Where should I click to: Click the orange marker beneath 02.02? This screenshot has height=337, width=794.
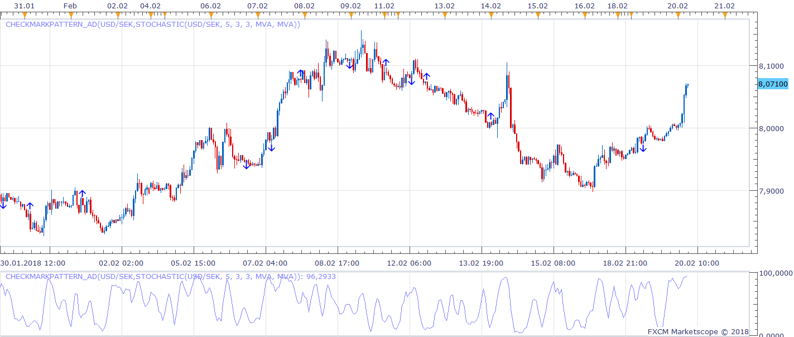click(x=117, y=16)
